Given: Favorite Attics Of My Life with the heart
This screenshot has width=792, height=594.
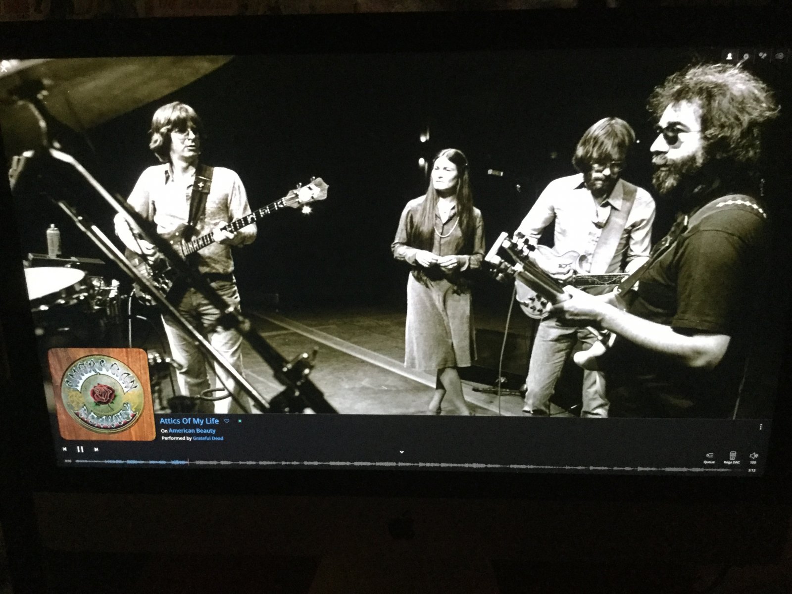Looking at the screenshot, I should (x=227, y=421).
